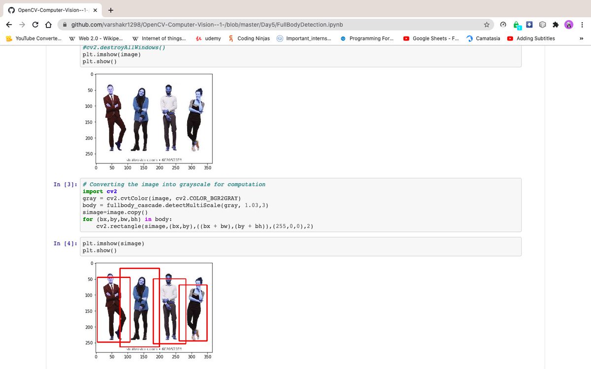Image resolution: width=591 pixels, height=369 pixels.
Task: Open the purple profile avatar icon
Action: [x=569, y=24]
